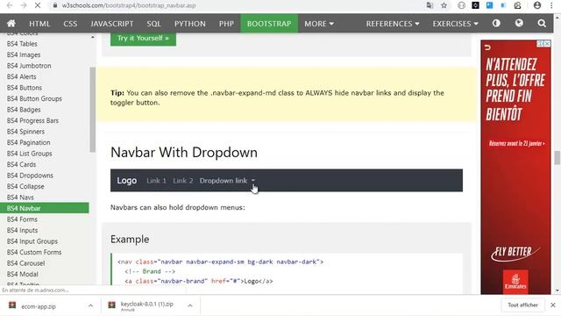The image size is (561, 316).
Task: Select the BOOTSTRAP tab
Action: [x=269, y=24]
